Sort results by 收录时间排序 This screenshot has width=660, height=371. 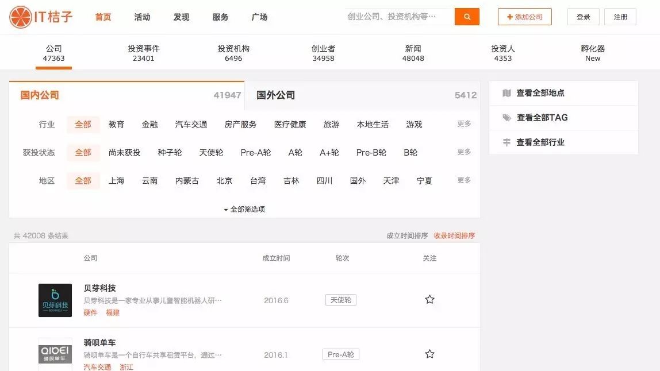[x=454, y=235]
